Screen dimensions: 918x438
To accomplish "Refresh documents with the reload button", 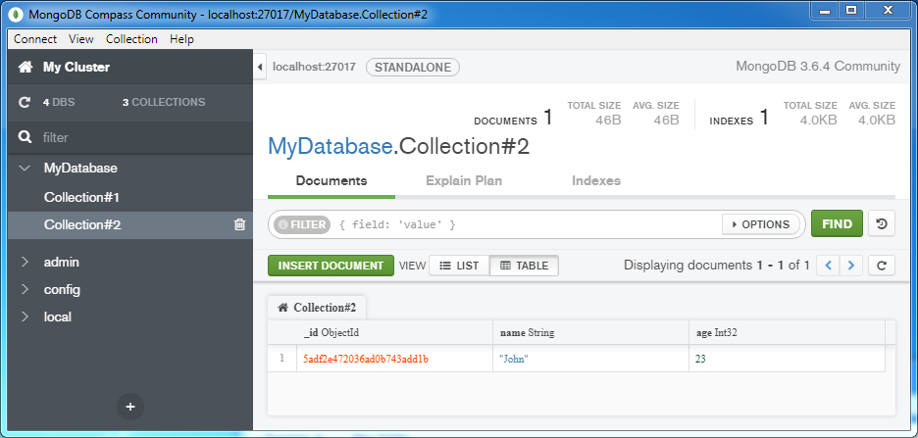I will coord(882,266).
